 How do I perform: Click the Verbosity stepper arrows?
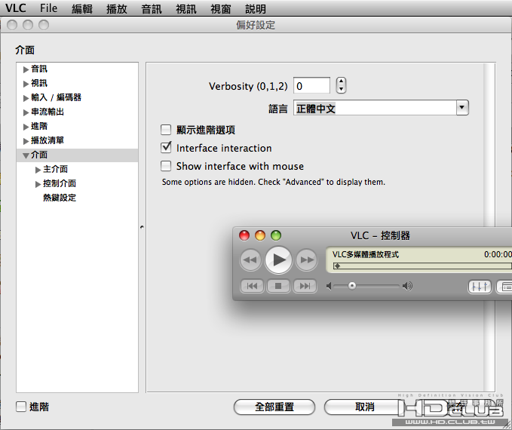point(341,85)
